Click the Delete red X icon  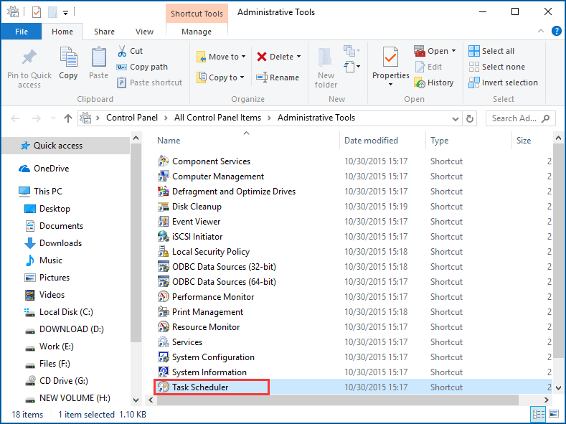pos(262,57)
